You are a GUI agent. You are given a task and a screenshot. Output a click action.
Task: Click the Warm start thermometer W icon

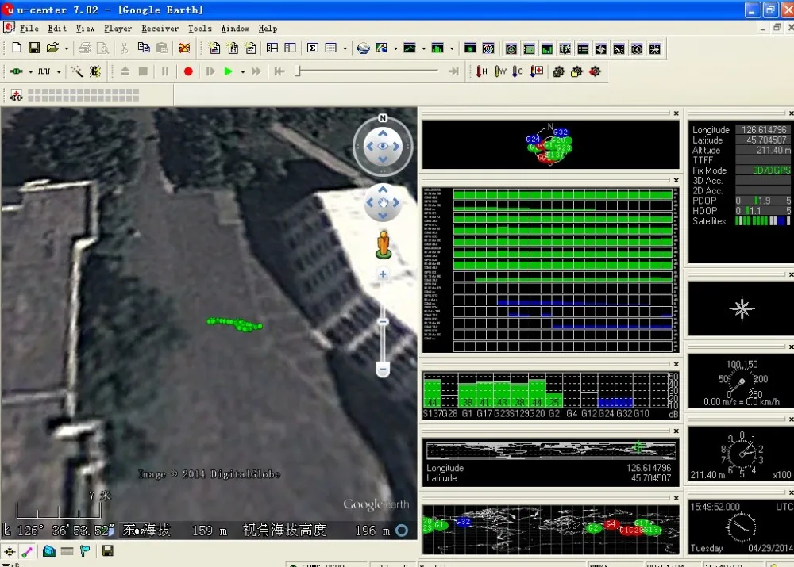(499, 71)
